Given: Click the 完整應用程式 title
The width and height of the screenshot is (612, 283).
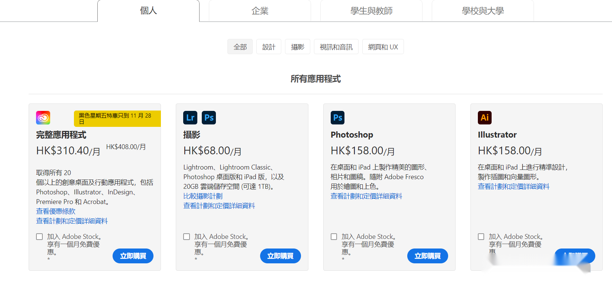Looking at the screenshot, I should (x=61, y=135).
